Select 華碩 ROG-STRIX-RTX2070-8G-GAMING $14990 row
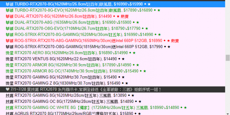The image size is (230, 115). (112, 34)
